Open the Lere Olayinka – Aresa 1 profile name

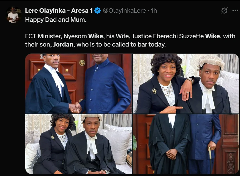click(59, 10)
